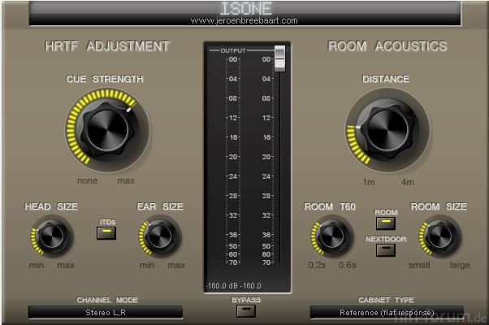Toggle the ROOM button
Image resolution: width=489 pixels, height=325 pixels.
[x=385, y=223]
